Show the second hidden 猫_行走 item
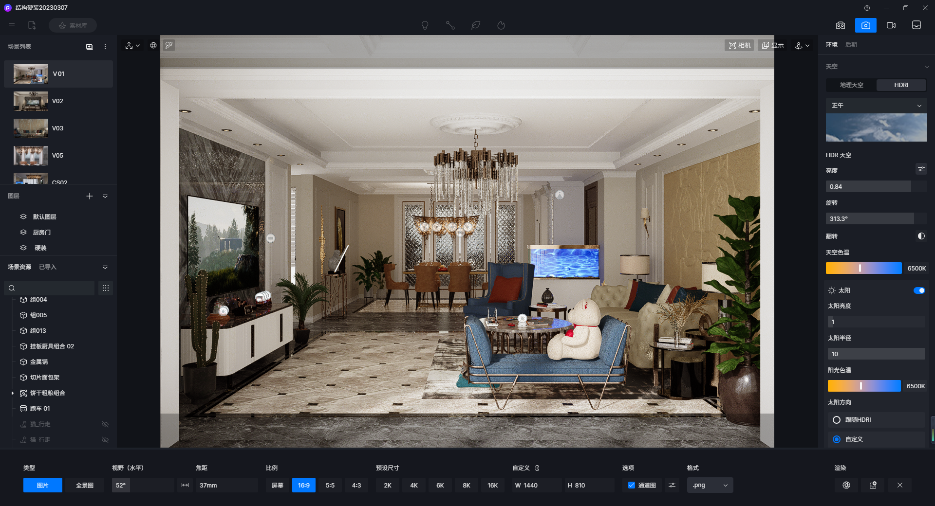Screen dimensions: 935x506 pyautogui.click(x=105, y=440)
